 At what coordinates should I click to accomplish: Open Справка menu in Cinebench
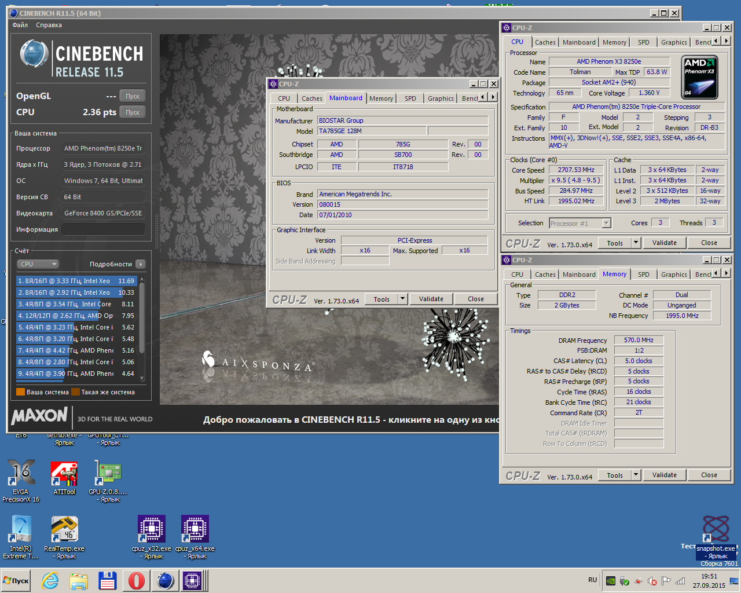pyautogui.click(x=49, y=25)
